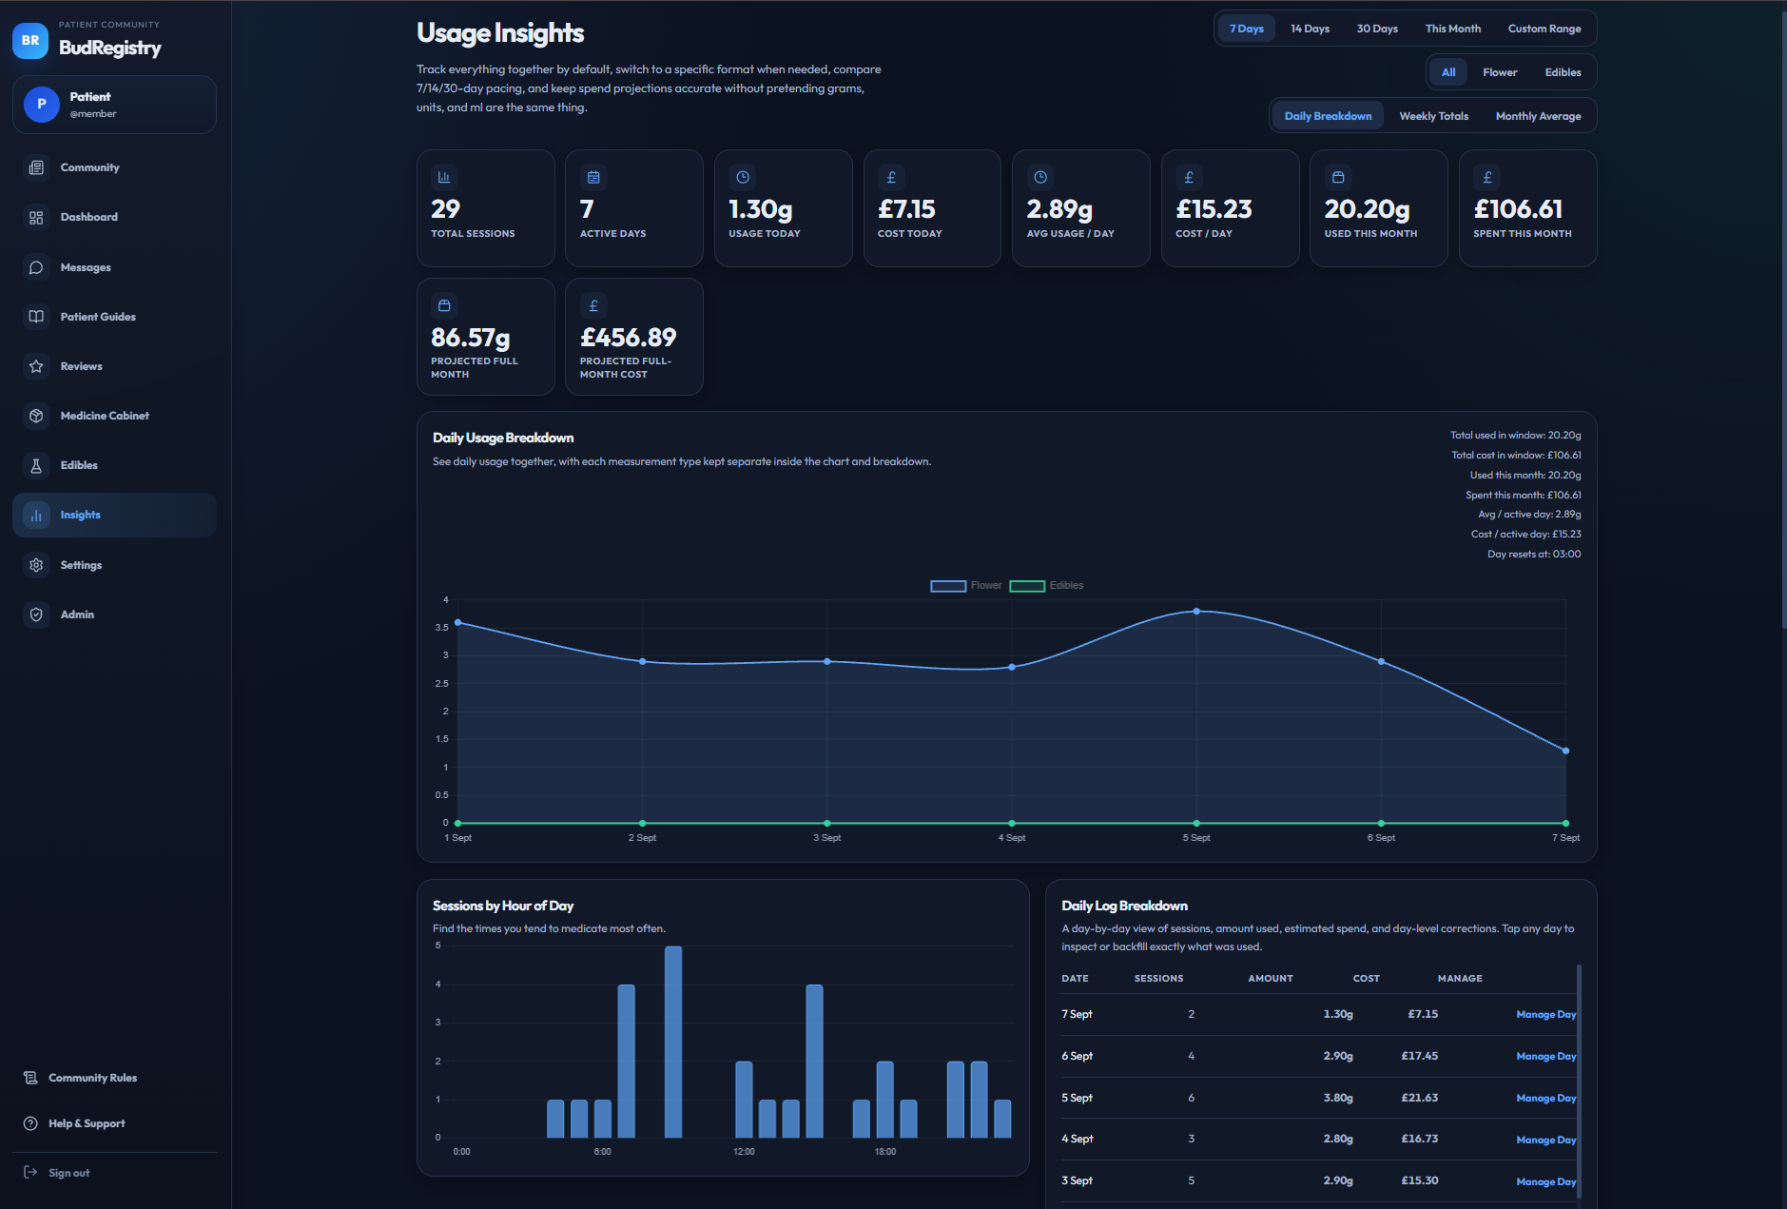Select the 30 Days range tab
Screen dimensions: 1787x1209
[1377, 29]
